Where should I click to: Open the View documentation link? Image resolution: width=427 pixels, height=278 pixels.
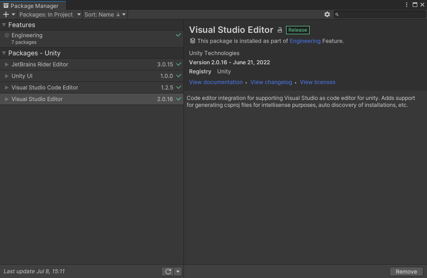click(216, 82)
